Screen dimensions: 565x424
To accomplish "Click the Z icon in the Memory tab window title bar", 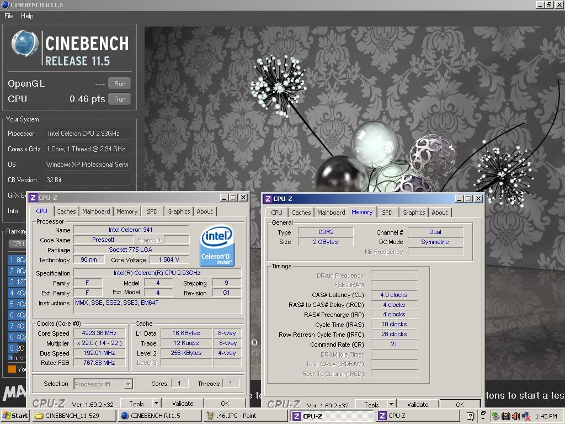I will tap(268, 199).
